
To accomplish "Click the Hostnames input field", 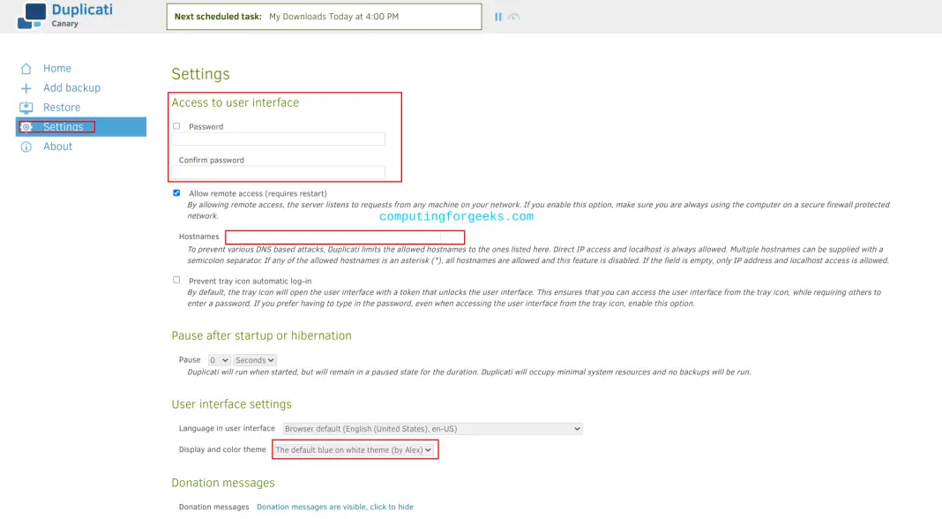I will click(x=345, y=237).
